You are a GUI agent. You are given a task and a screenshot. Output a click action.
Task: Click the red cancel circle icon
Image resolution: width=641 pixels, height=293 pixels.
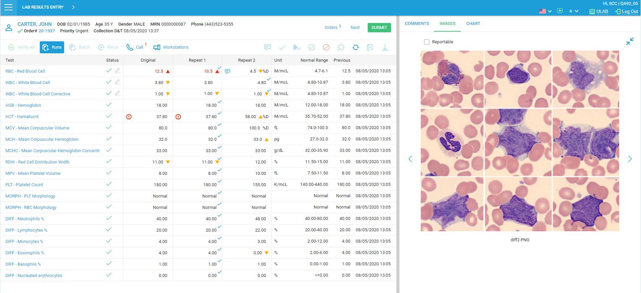pos(326,48)
